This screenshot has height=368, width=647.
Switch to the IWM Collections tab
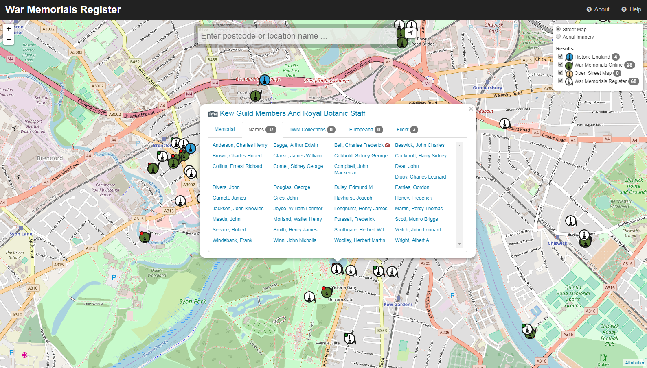point(312,130)
